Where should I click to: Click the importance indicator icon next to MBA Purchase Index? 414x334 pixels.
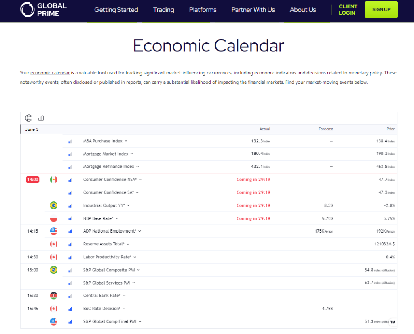point(70,141)
